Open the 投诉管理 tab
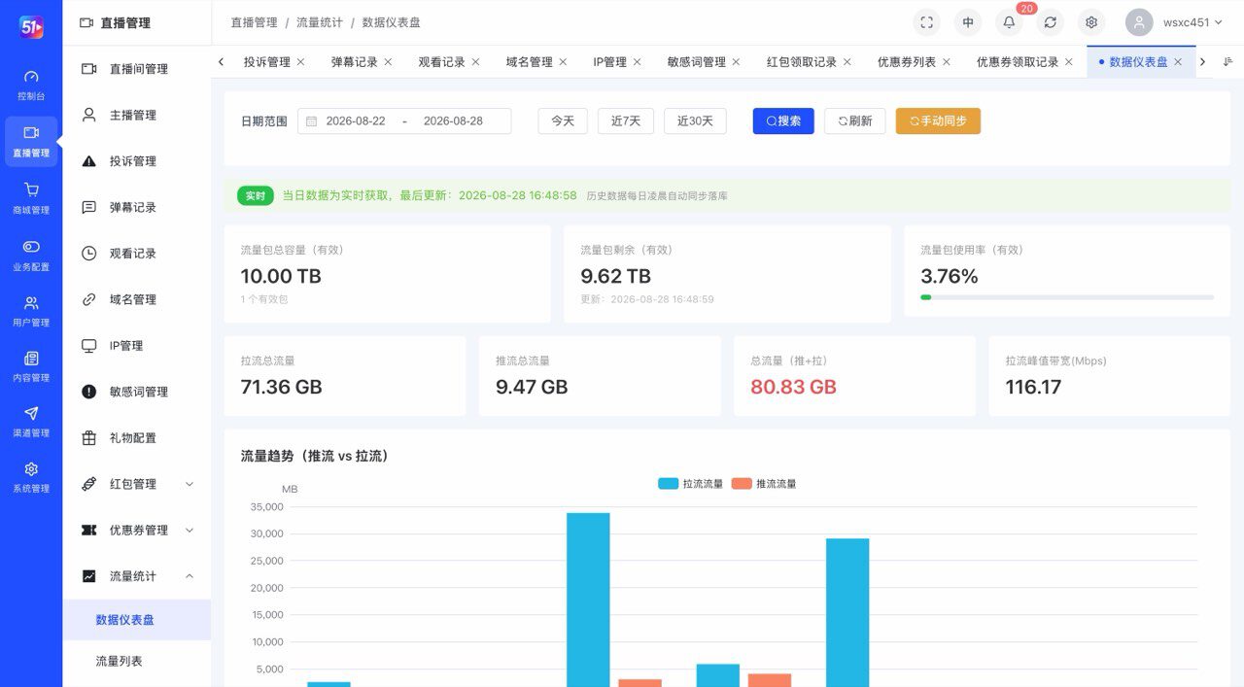1244x687 pixels. pos(267,62)
